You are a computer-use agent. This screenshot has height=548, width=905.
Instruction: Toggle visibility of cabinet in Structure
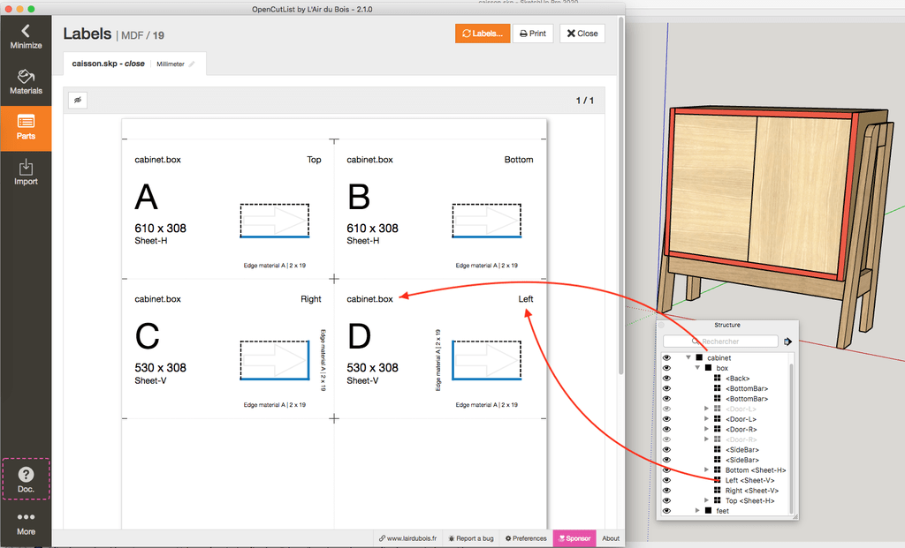pyautogui.click(x=666, y=358)
